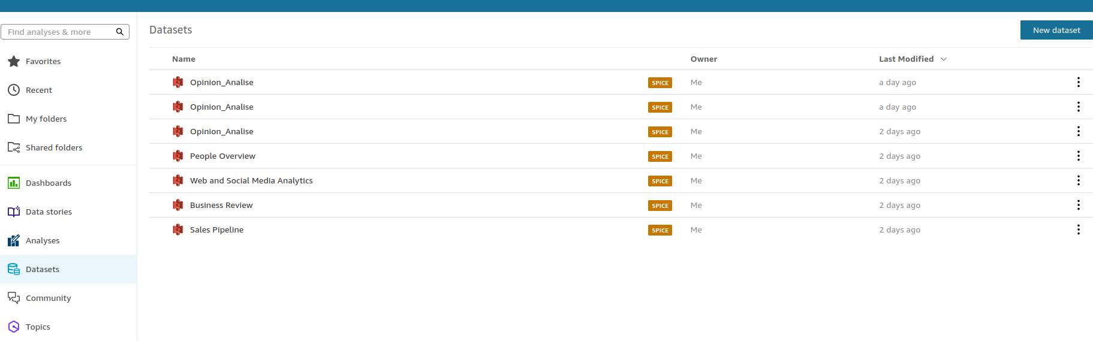The width and height of the screenshot is (1093, 341).
Task: Open the Sales Pipeline dataset
Action: pyautogui.click(x=216, y=230)
